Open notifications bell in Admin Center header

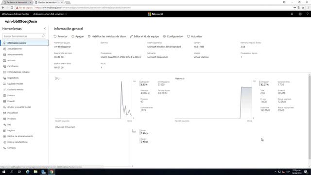292,14
